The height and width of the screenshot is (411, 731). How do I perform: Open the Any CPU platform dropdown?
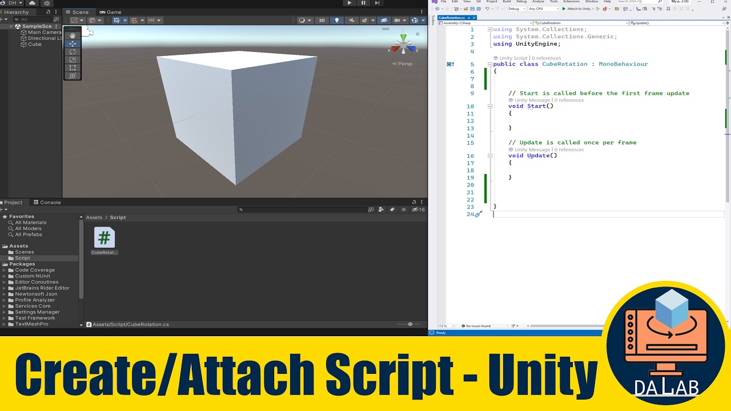[x=543, y=9]
